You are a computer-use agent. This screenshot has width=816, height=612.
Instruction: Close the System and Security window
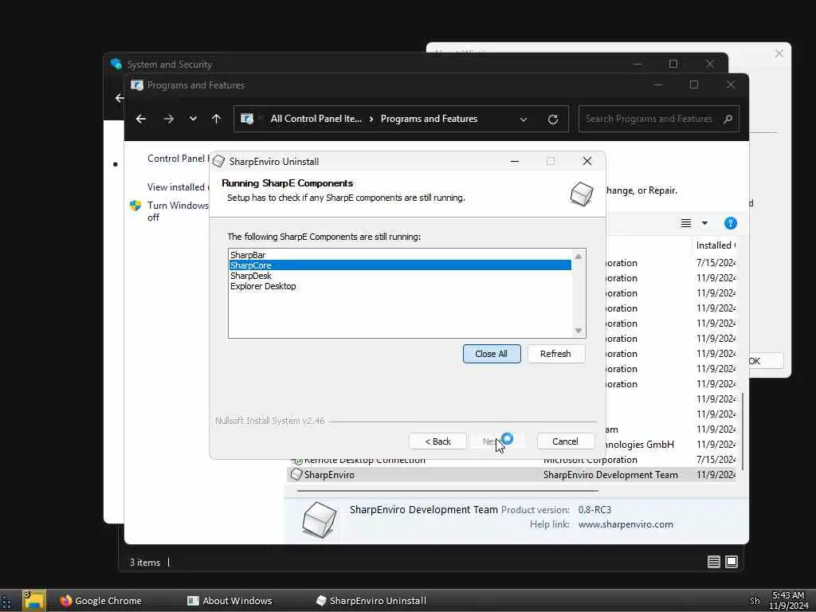pos(710,64)
